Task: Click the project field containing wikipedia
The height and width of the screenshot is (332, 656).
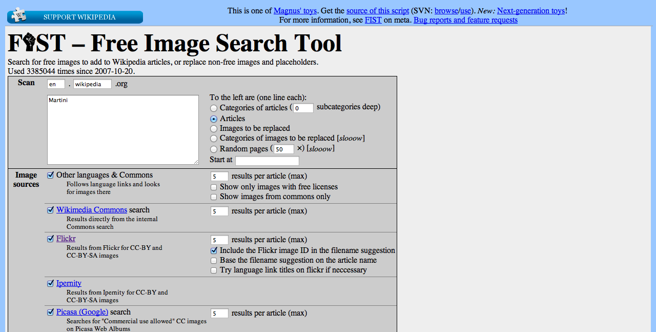Action: [92, 84]
